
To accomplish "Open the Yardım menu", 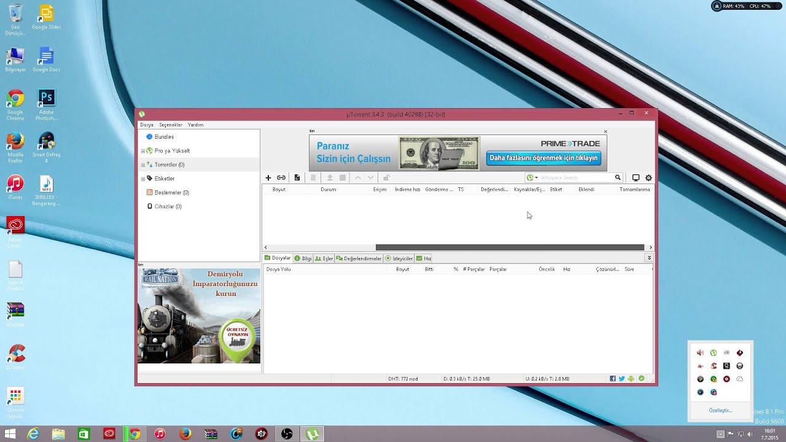I will (x=195, y=125).
